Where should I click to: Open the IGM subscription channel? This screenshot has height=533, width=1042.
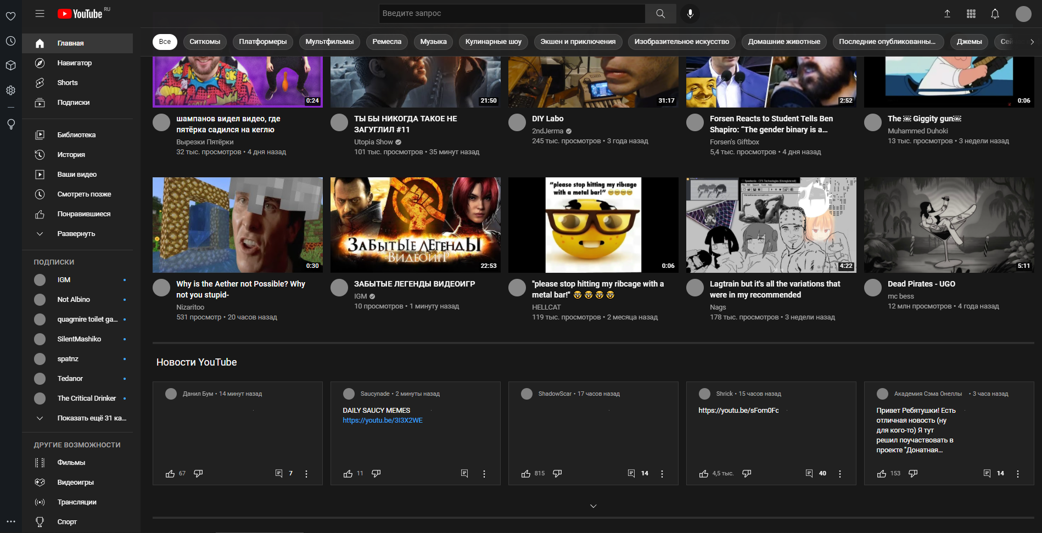pyautogui.click(x=77, y=280)
